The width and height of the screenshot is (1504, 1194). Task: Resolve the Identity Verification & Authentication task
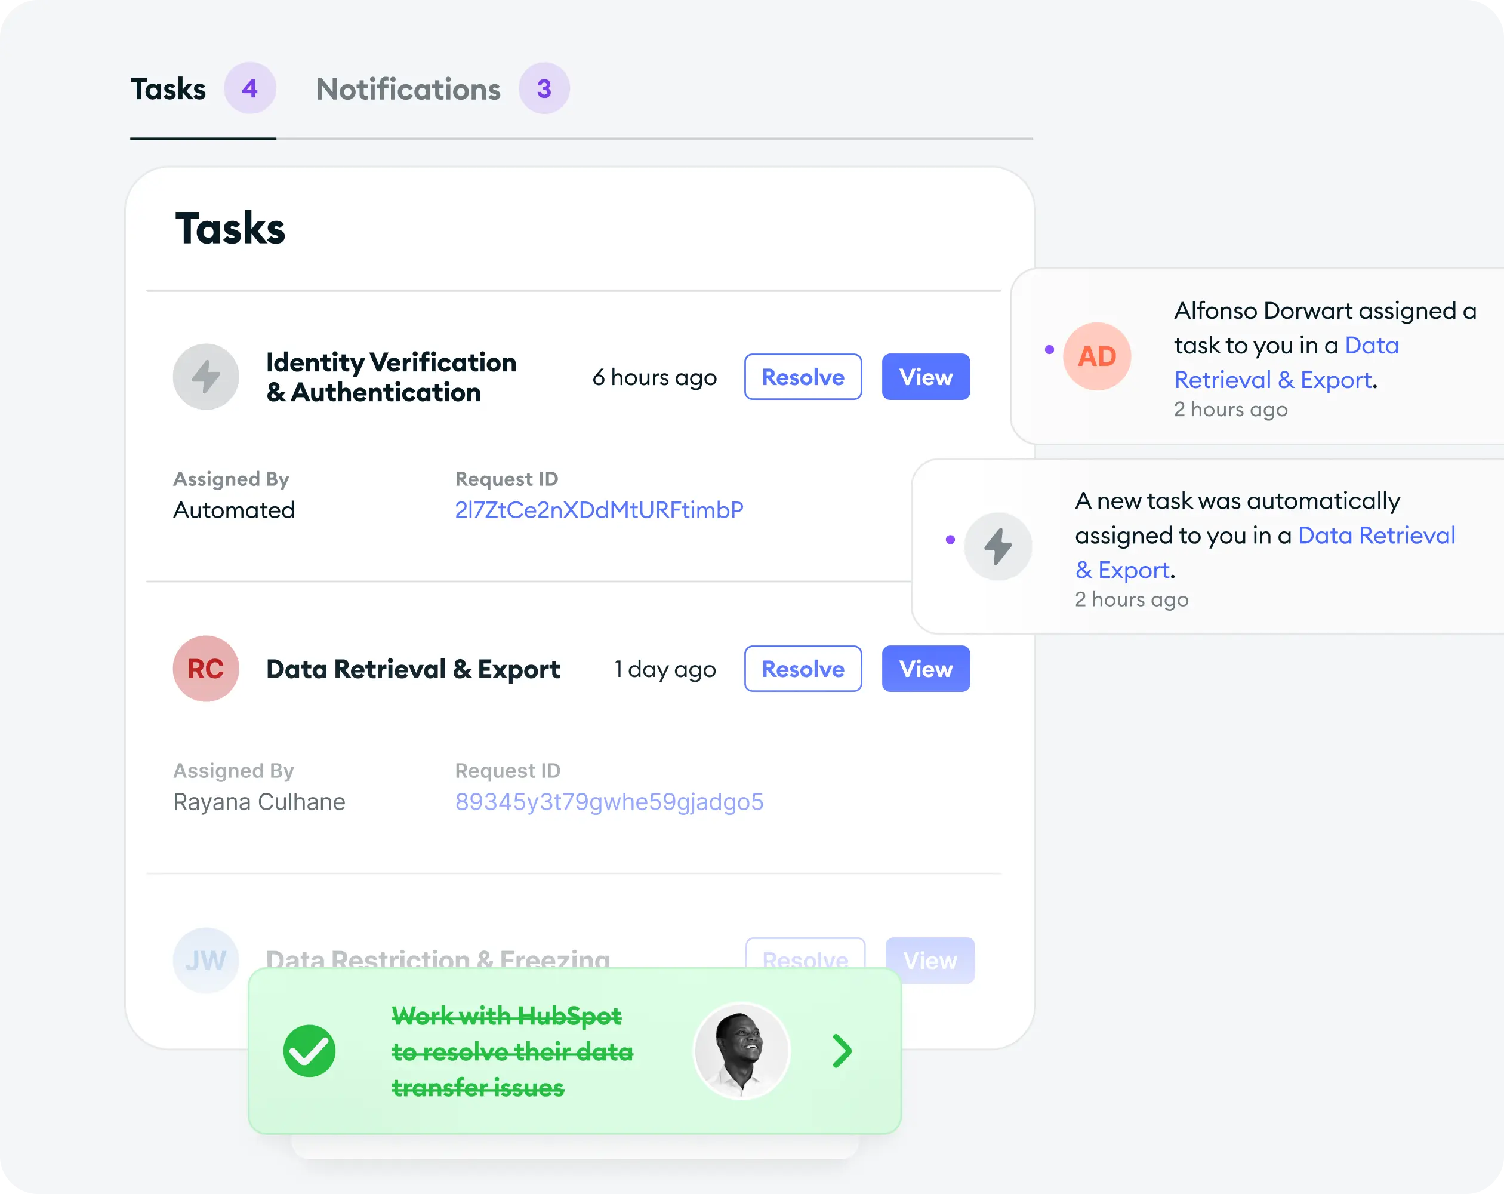coord(803,377)
